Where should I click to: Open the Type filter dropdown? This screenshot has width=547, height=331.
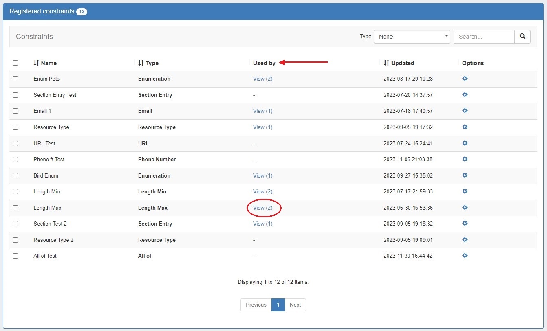[x=412, y=37]
